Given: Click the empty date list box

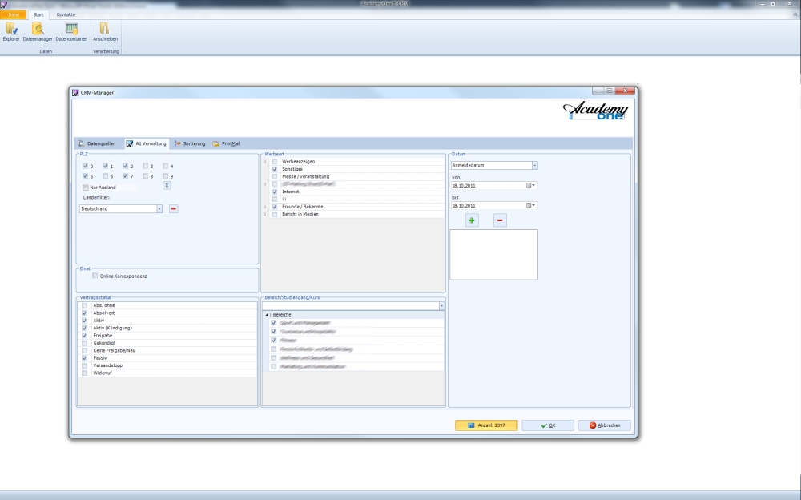Looking at the screenshot, I should 493,254.
